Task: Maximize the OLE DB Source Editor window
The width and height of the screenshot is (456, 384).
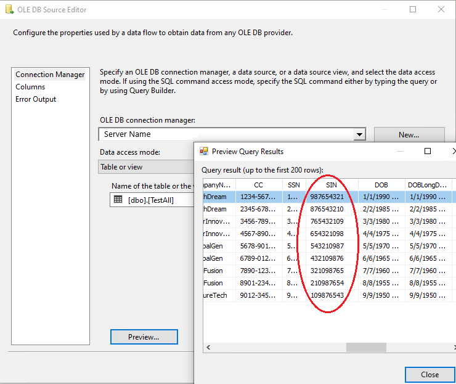Action: (x=413, y=10)
